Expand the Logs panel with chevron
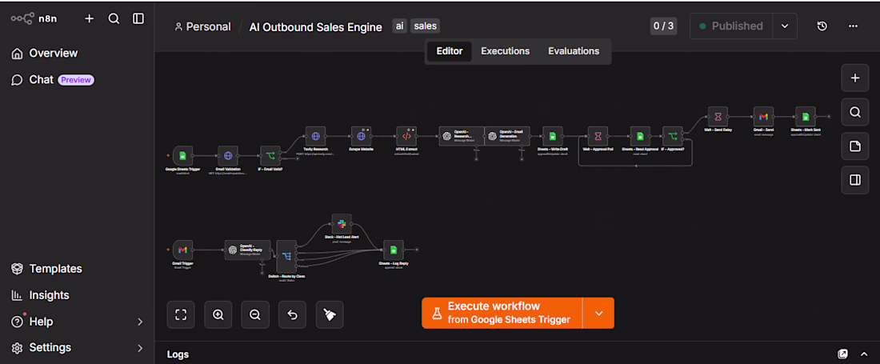The width and height of the screenshot is (880, 364). 864,354
